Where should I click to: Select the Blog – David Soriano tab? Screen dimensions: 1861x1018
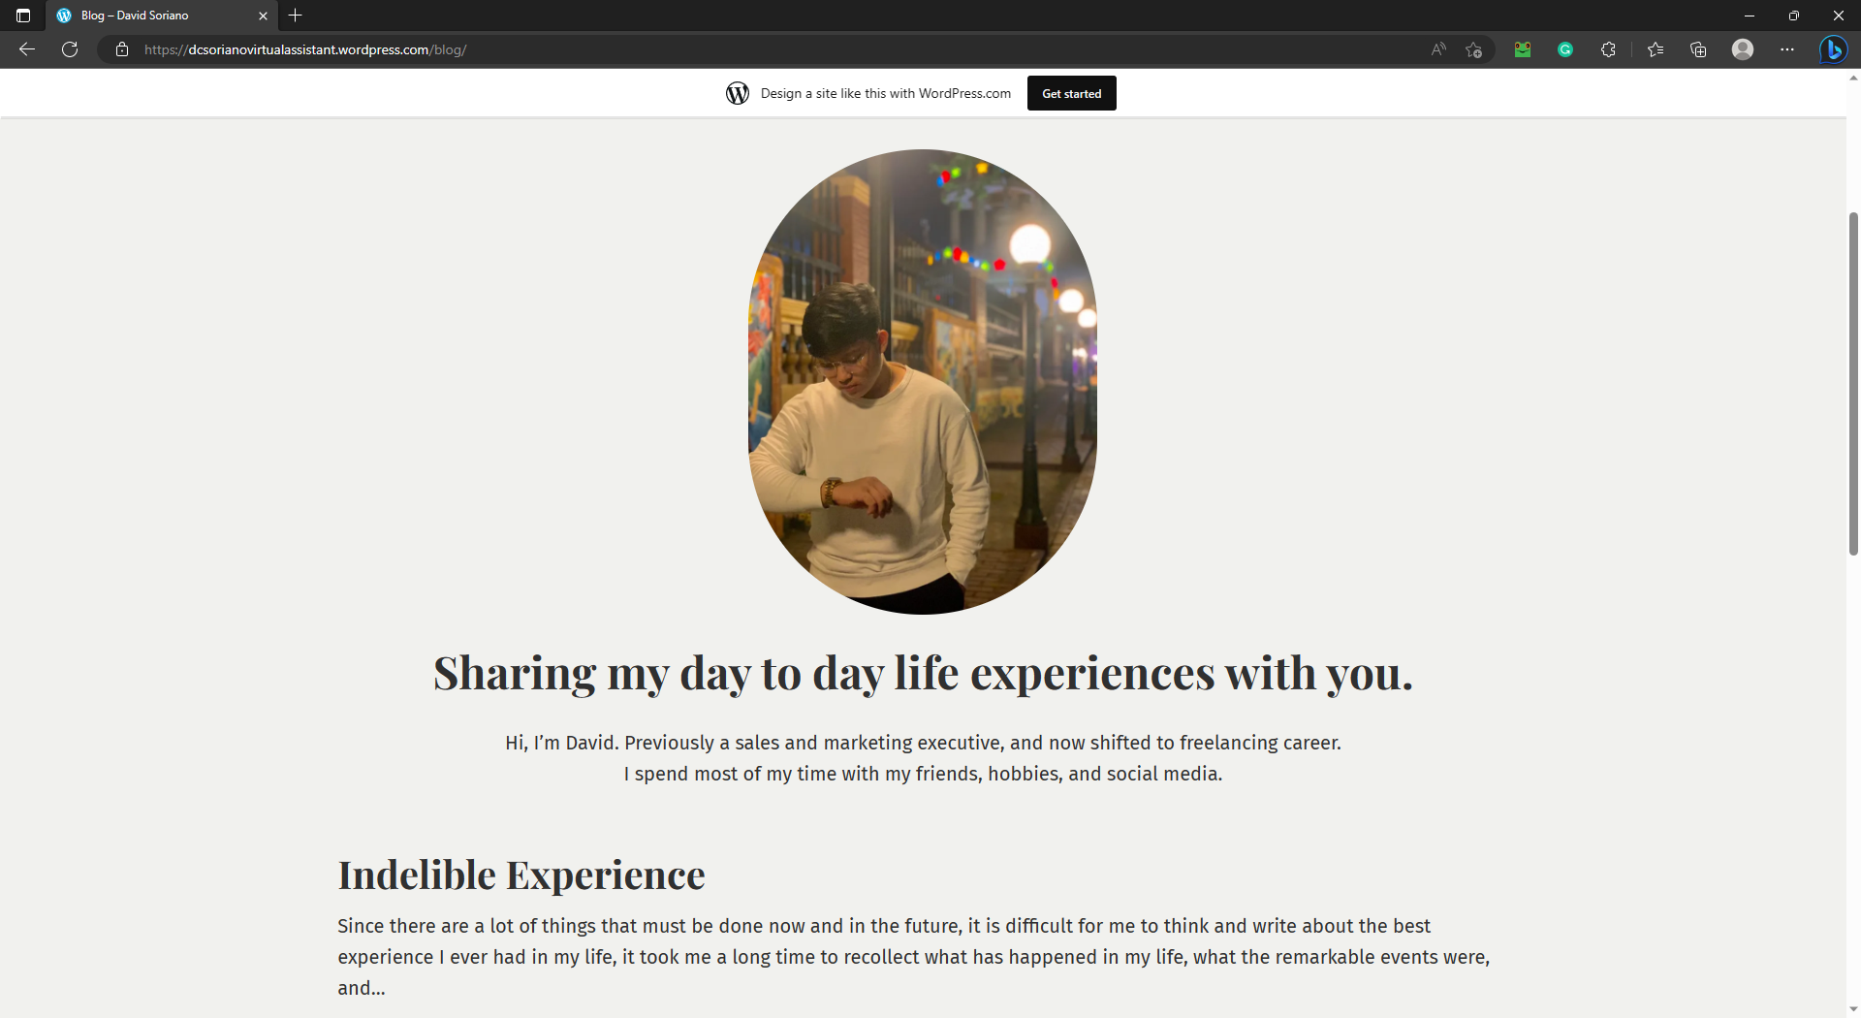point(155,16)
